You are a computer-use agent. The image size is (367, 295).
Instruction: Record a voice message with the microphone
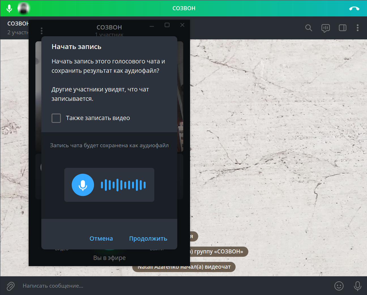click(358, 286)
